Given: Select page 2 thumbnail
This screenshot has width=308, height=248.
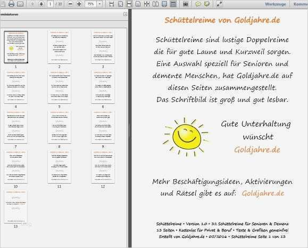Looking at the screenshot, I should click(60, 47).
